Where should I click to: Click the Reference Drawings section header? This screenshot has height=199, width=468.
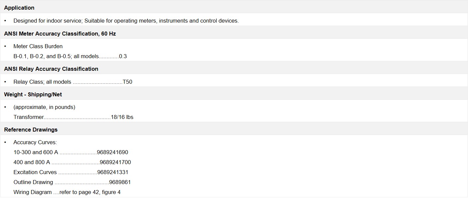(31, 130)
